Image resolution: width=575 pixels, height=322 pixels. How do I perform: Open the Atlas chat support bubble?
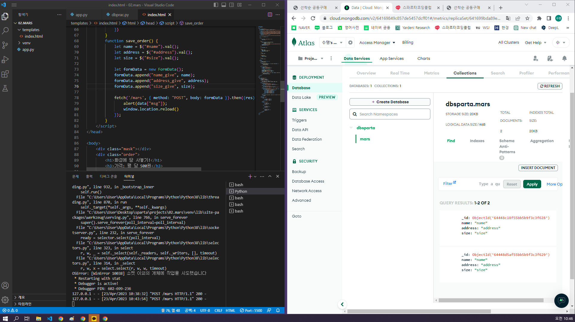562,300
